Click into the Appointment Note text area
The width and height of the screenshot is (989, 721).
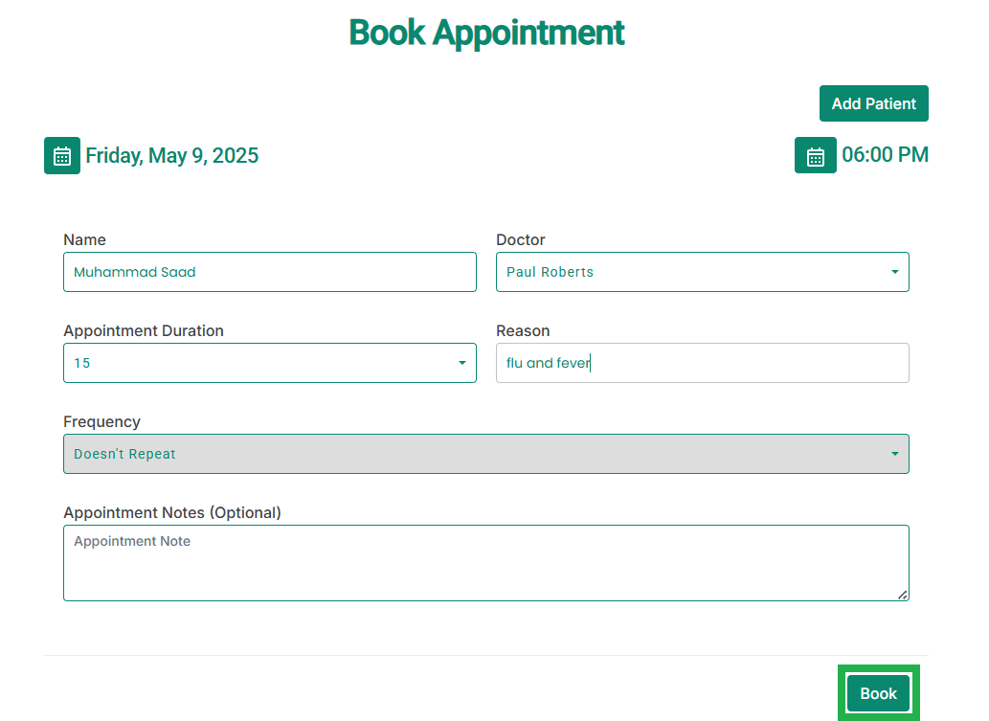485,563
